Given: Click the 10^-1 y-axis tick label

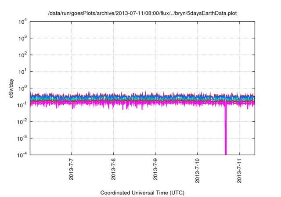Looking at the screenshot, I should click(22, 105).
